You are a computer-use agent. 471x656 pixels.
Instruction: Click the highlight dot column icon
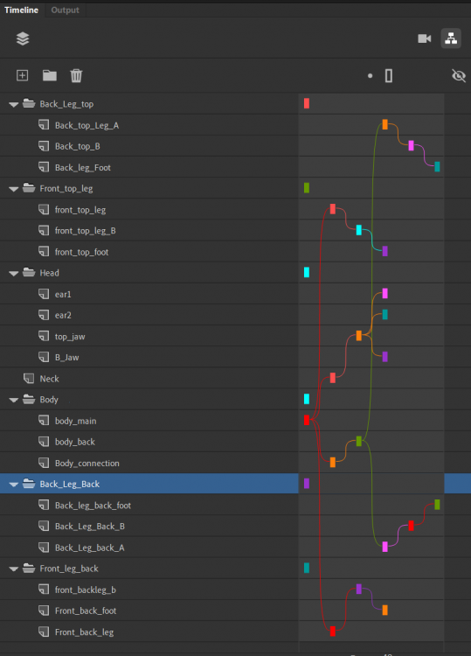(370, 76)
